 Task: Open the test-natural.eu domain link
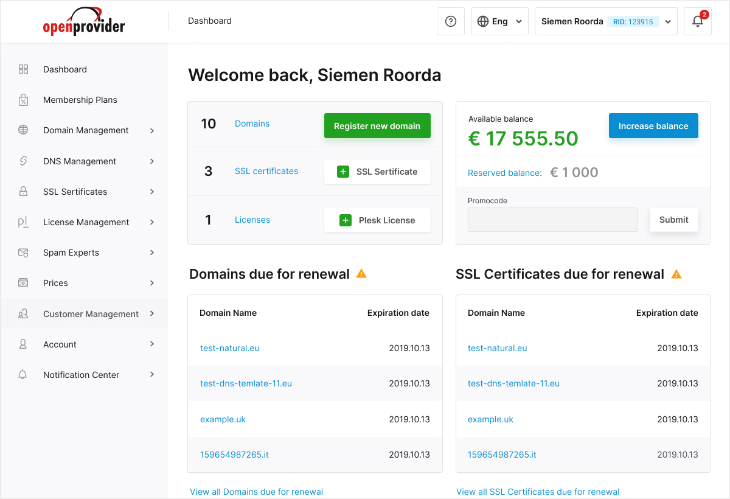(x=230, y=348)
